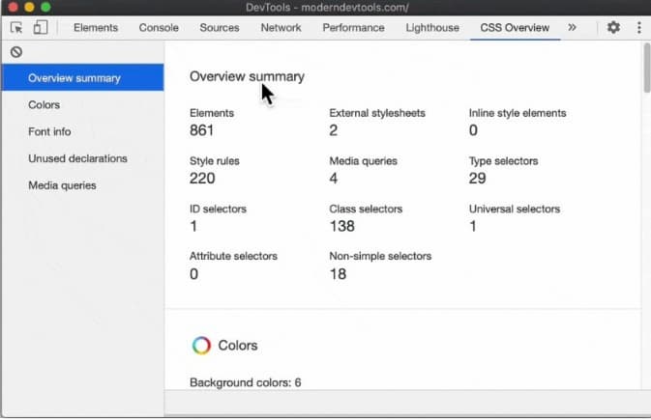651x420 pixels.
Task: Activate the inspect element picker icon
Action: click(16, 28)
